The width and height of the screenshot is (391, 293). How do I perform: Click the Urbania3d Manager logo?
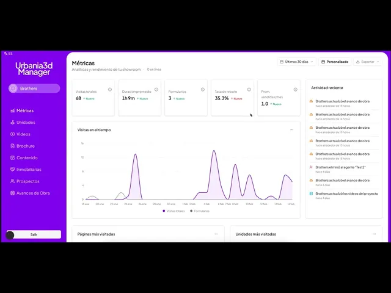point(34,69)
